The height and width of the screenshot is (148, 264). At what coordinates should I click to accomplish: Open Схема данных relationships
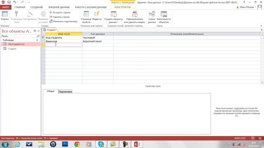pyautogui.click(x=152, y=17)
